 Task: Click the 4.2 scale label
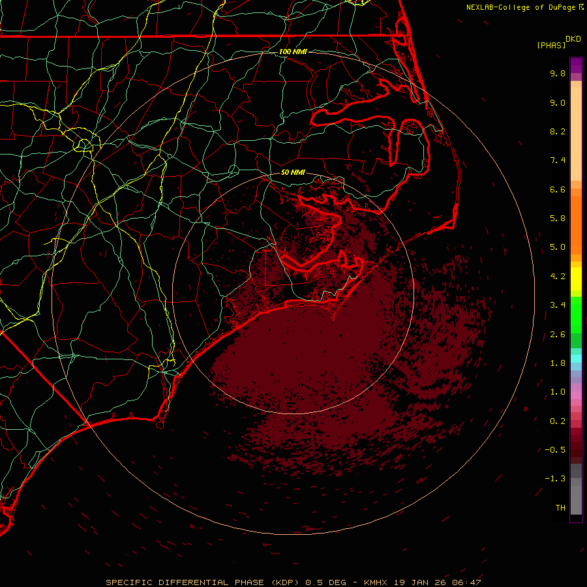point(558,277)
